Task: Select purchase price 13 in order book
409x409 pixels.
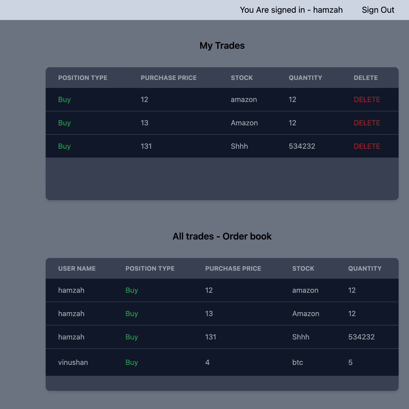Action: pos(209,313)
